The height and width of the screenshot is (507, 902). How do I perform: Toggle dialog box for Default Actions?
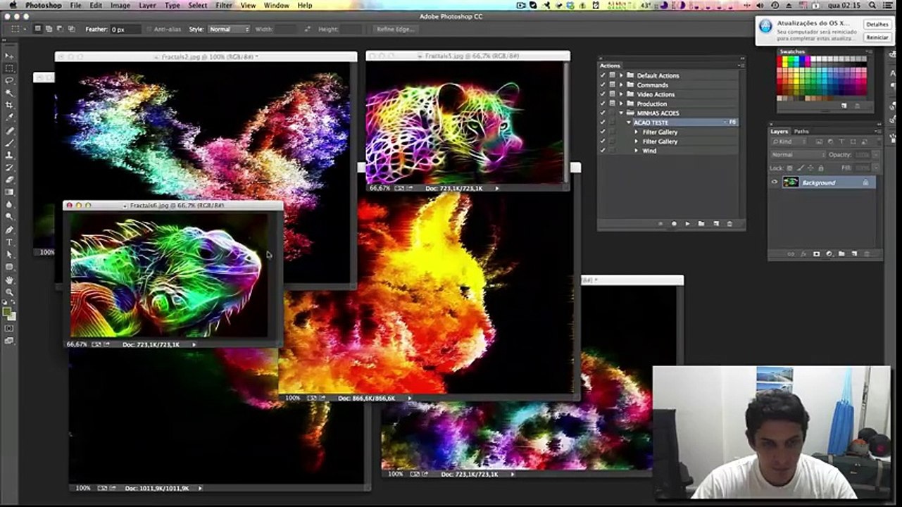coord(612,75)
